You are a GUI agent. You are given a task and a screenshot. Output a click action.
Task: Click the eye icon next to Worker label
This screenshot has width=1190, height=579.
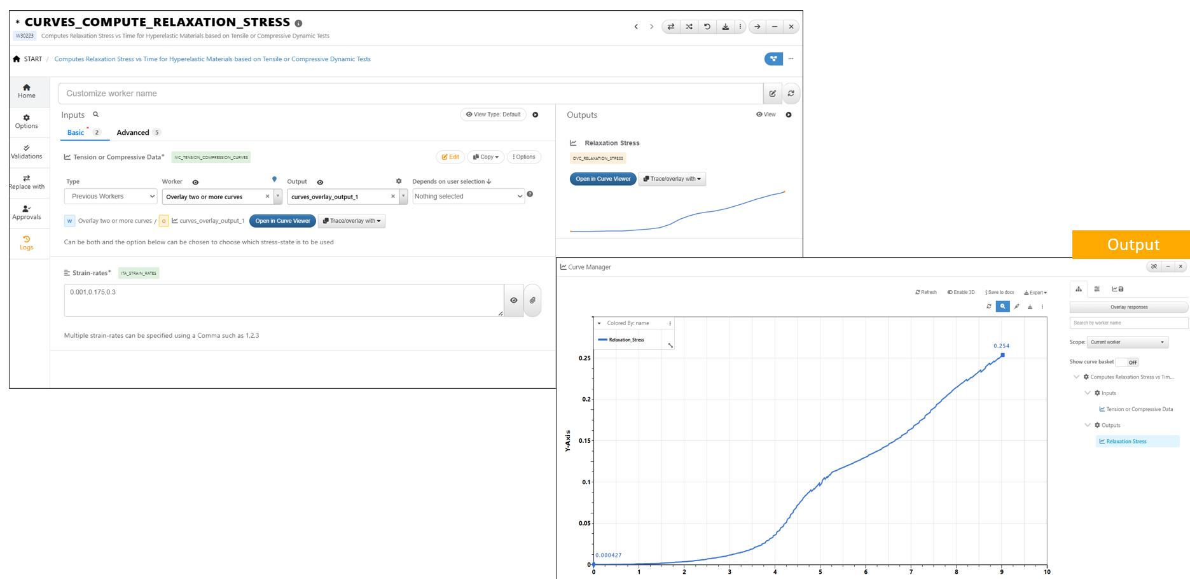tap(195, 182)
